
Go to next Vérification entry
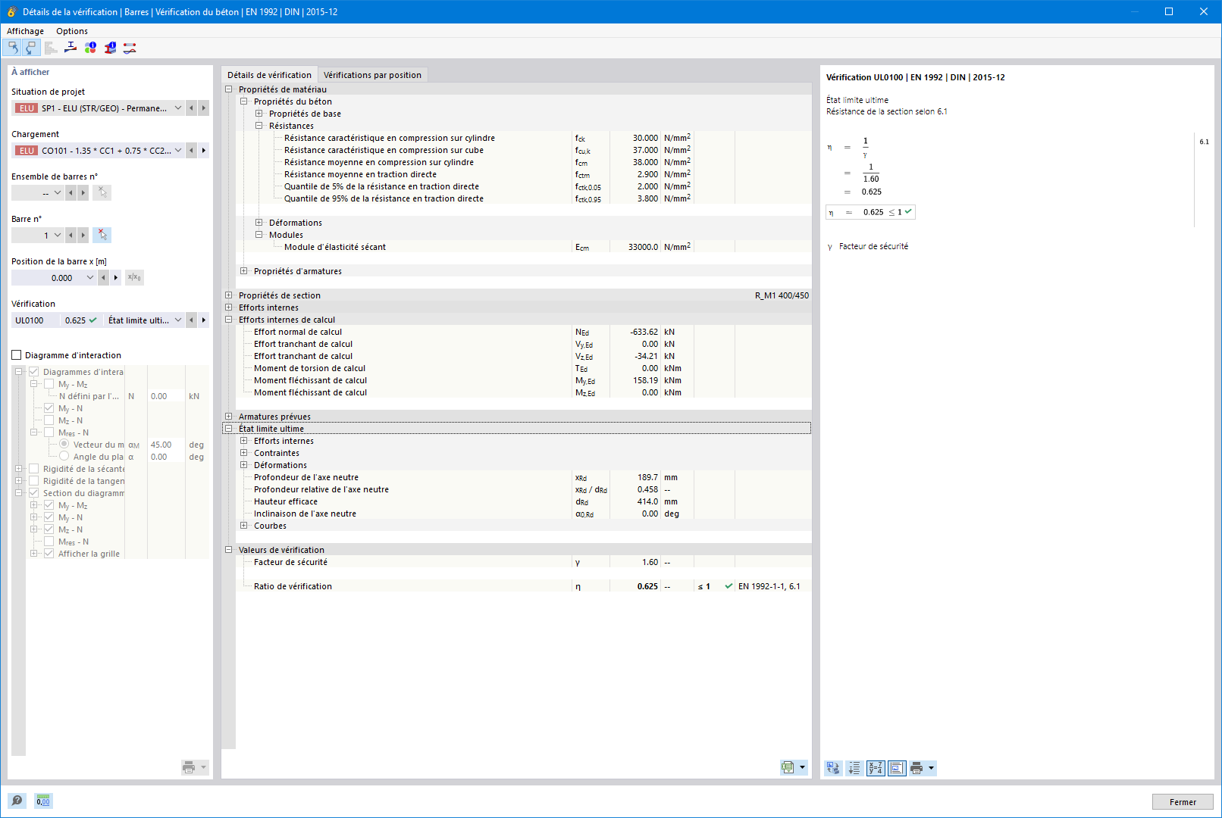(204, 320)
